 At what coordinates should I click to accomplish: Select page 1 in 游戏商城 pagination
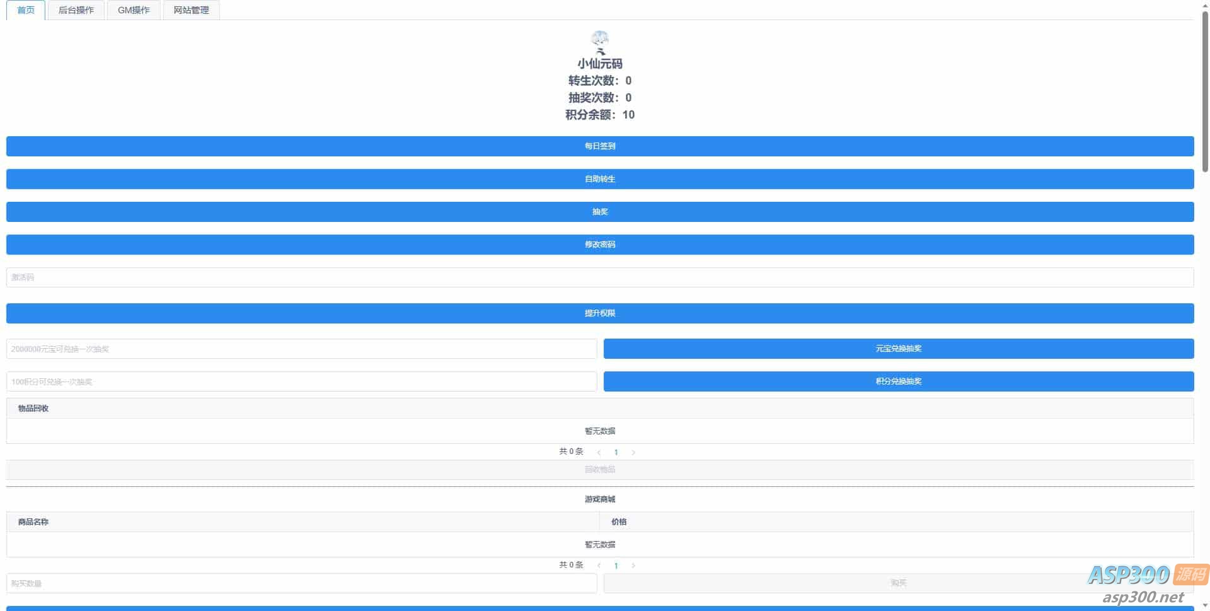click(x=616, y=566)
